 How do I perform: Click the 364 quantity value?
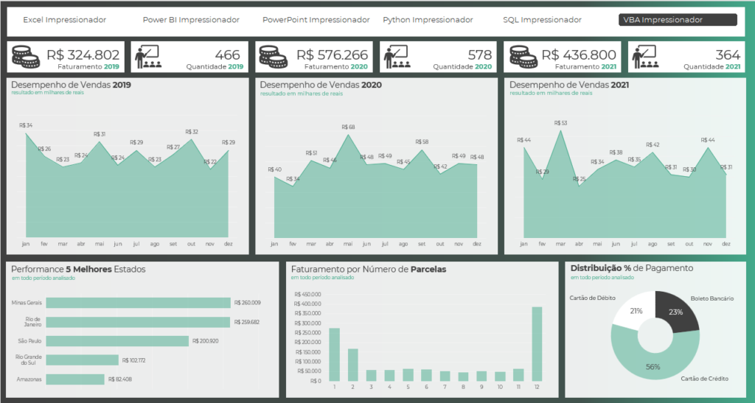click(x=728, y=55)
